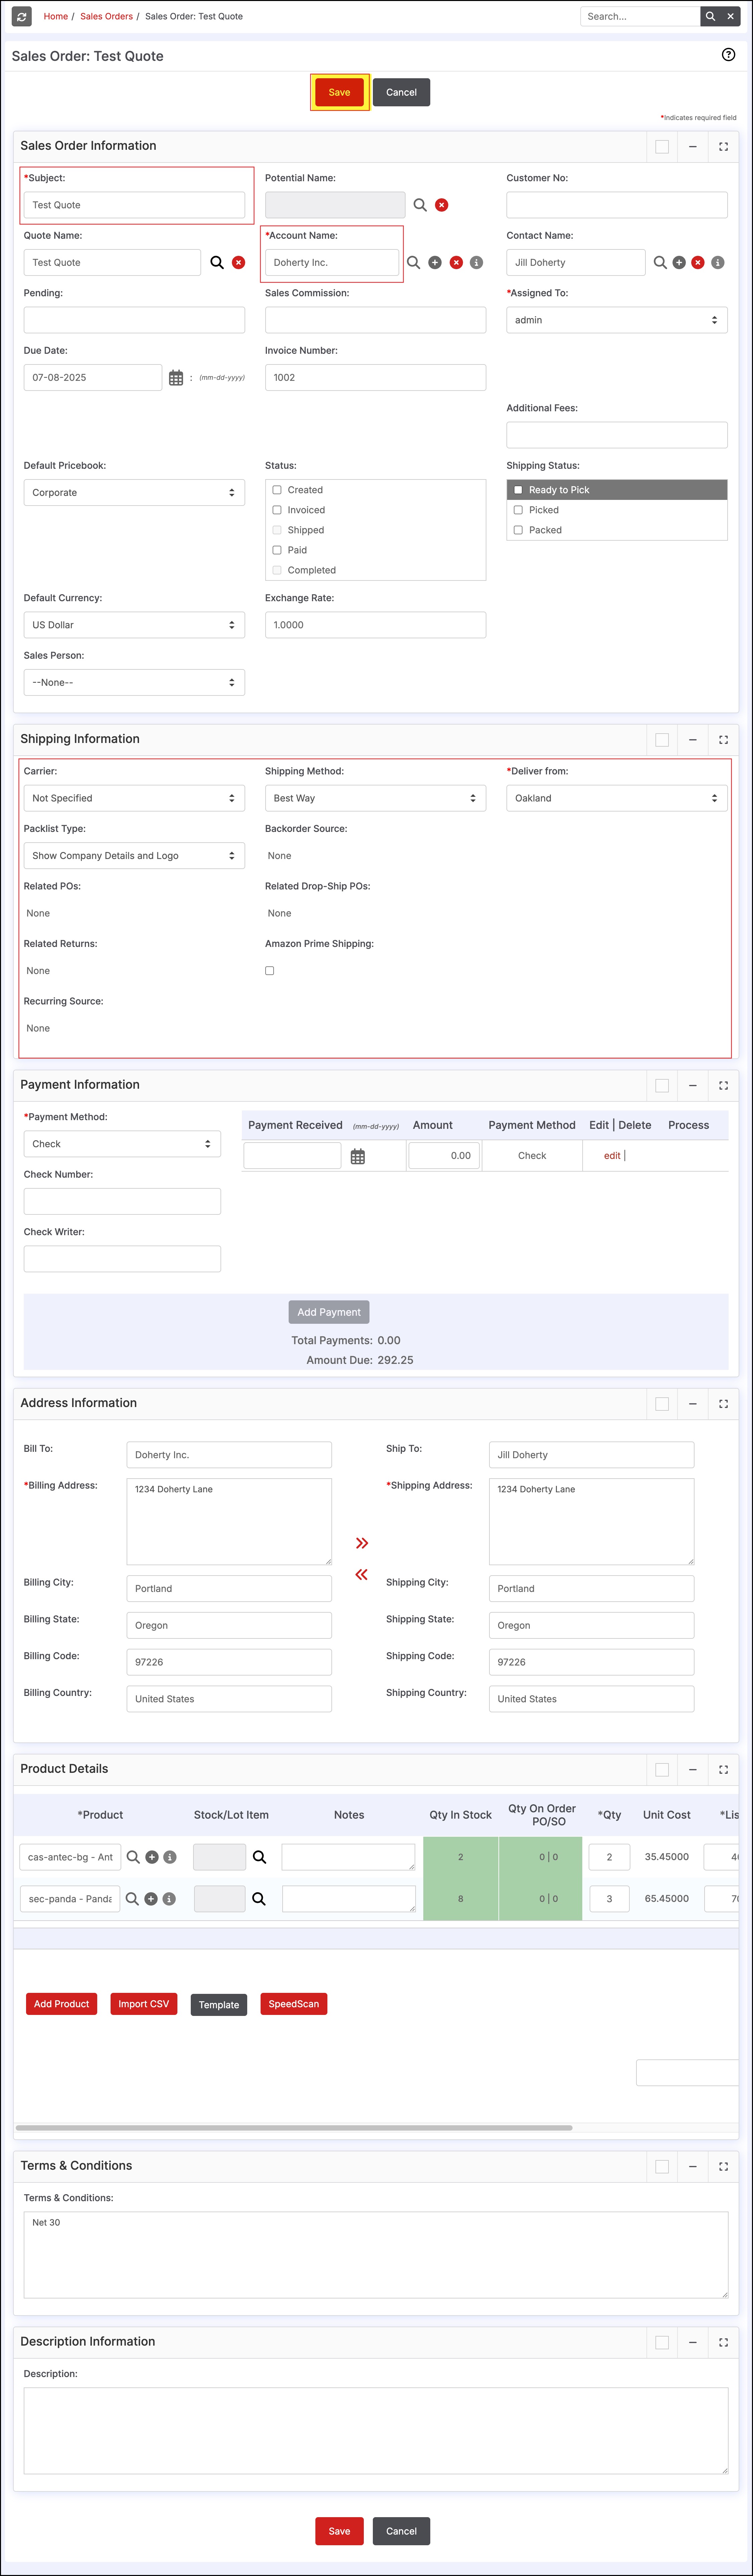Click the bottom Save button
Image resolution: width=753 pixels, height=2576 pixels.
[339, 2531]
